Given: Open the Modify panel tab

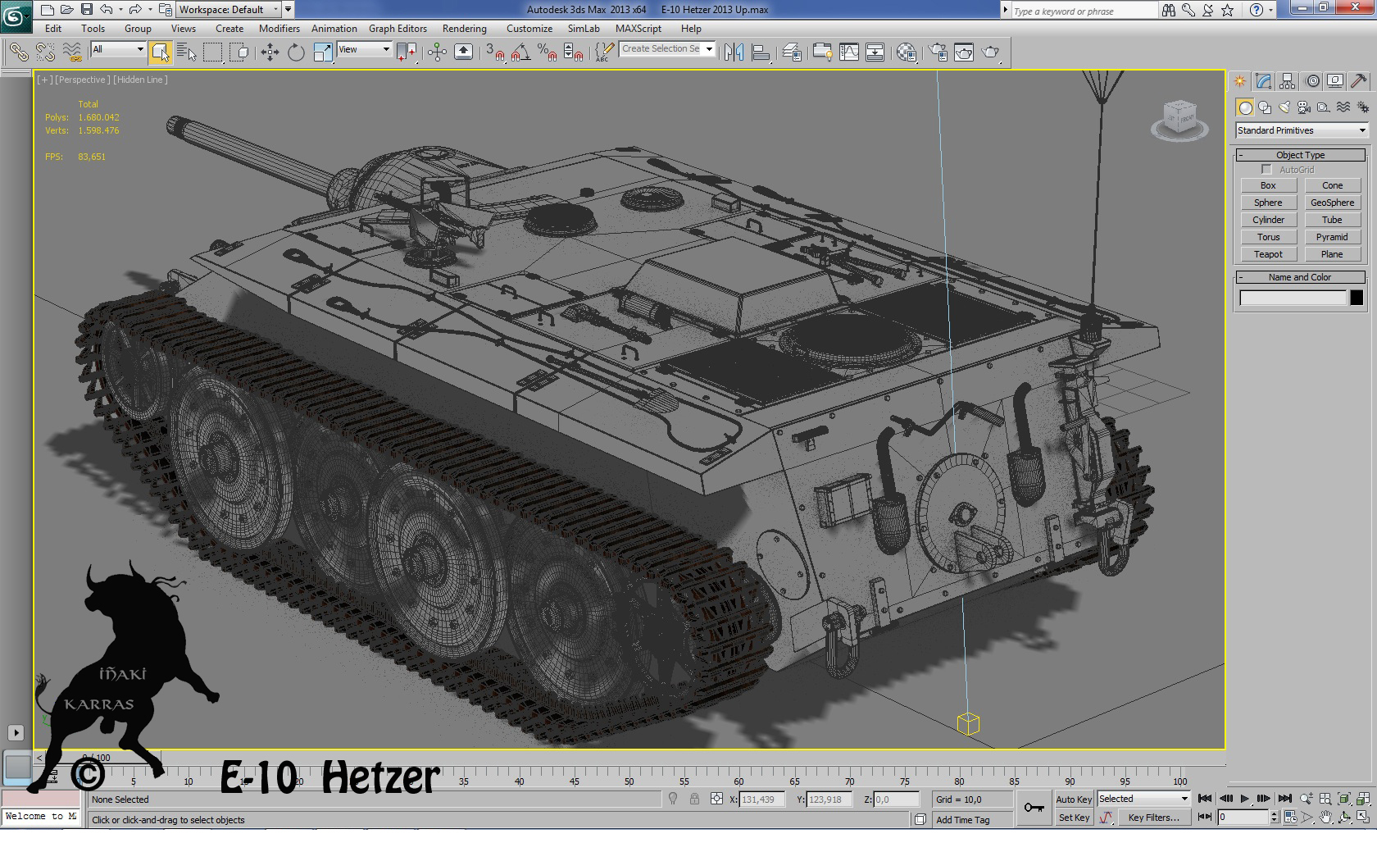Looking at the screenshot, I should click(x=1263, y=80).
